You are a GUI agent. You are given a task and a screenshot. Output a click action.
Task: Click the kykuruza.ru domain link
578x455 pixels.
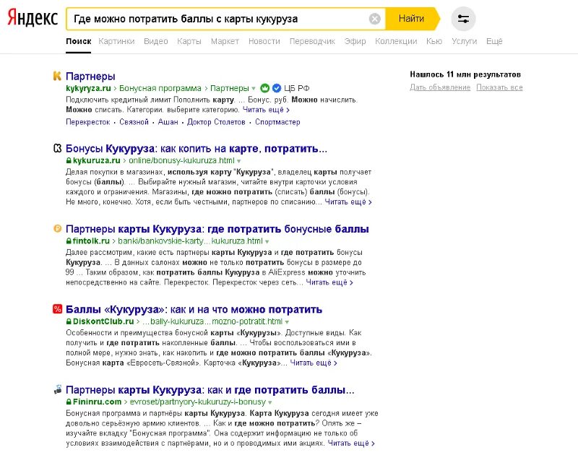click(96, 160)
